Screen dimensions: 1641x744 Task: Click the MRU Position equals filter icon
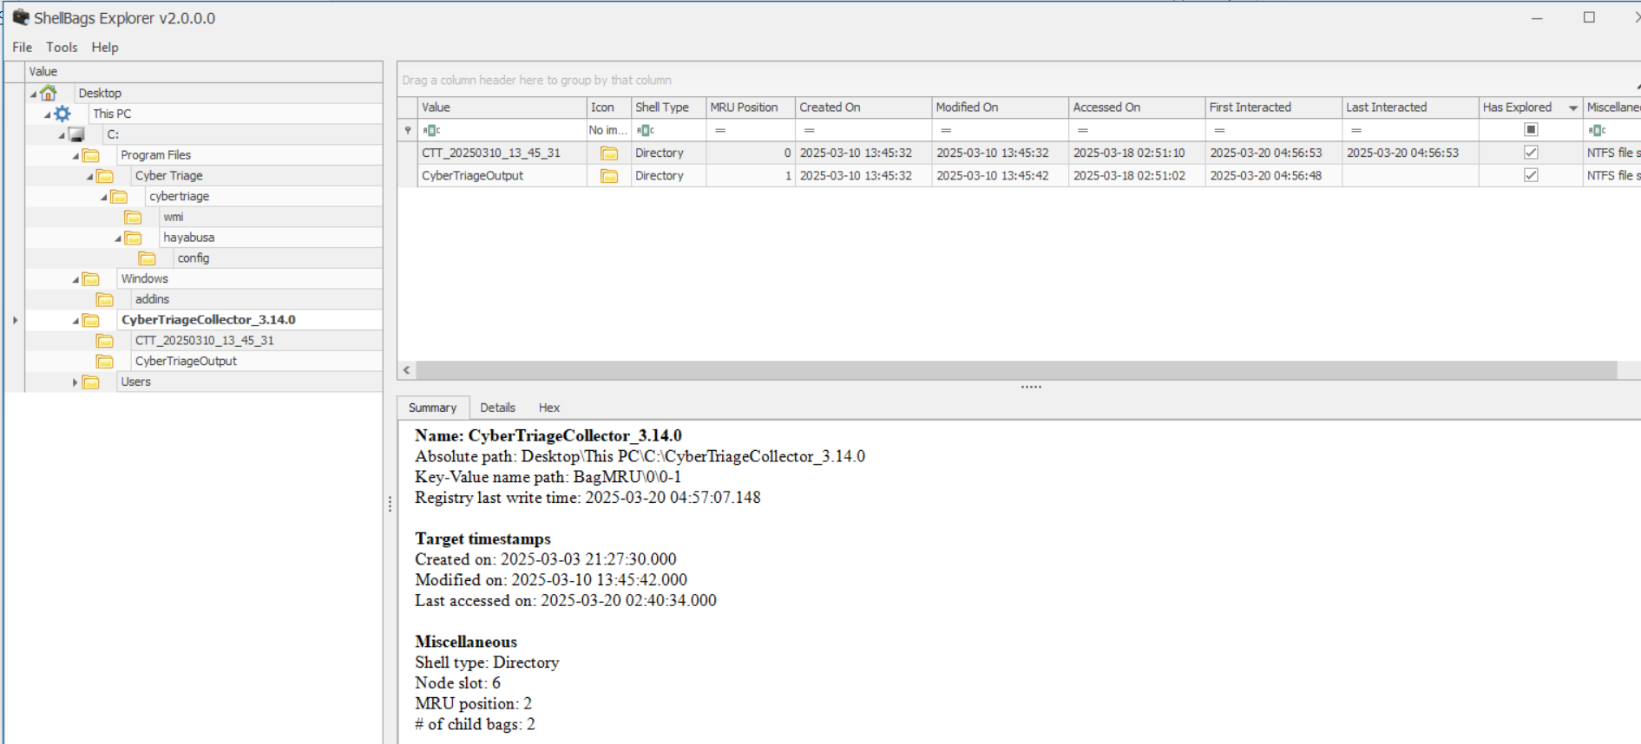click(x=720, y=130)
